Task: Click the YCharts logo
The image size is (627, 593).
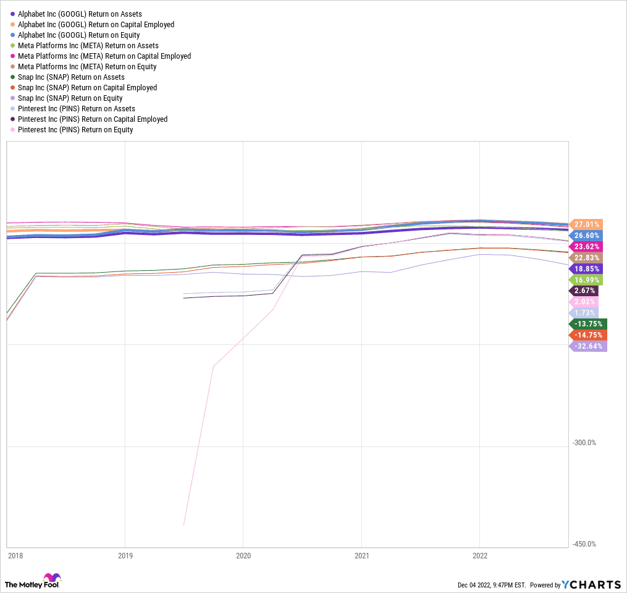Action: 591,584
